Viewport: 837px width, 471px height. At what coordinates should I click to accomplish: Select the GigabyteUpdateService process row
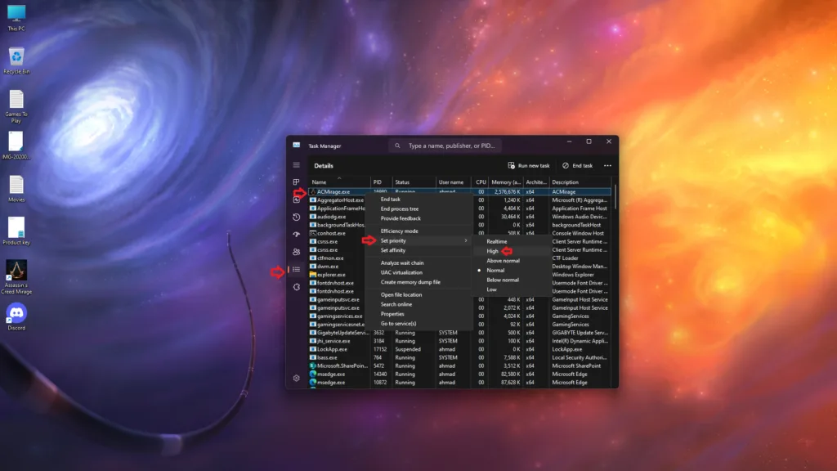460,333
